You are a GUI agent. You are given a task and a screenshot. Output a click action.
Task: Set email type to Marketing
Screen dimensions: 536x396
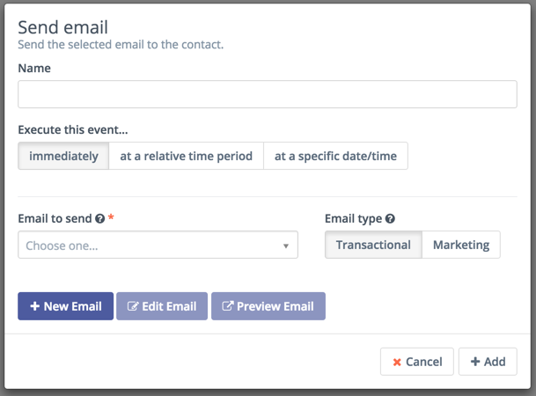click(461, 245)
